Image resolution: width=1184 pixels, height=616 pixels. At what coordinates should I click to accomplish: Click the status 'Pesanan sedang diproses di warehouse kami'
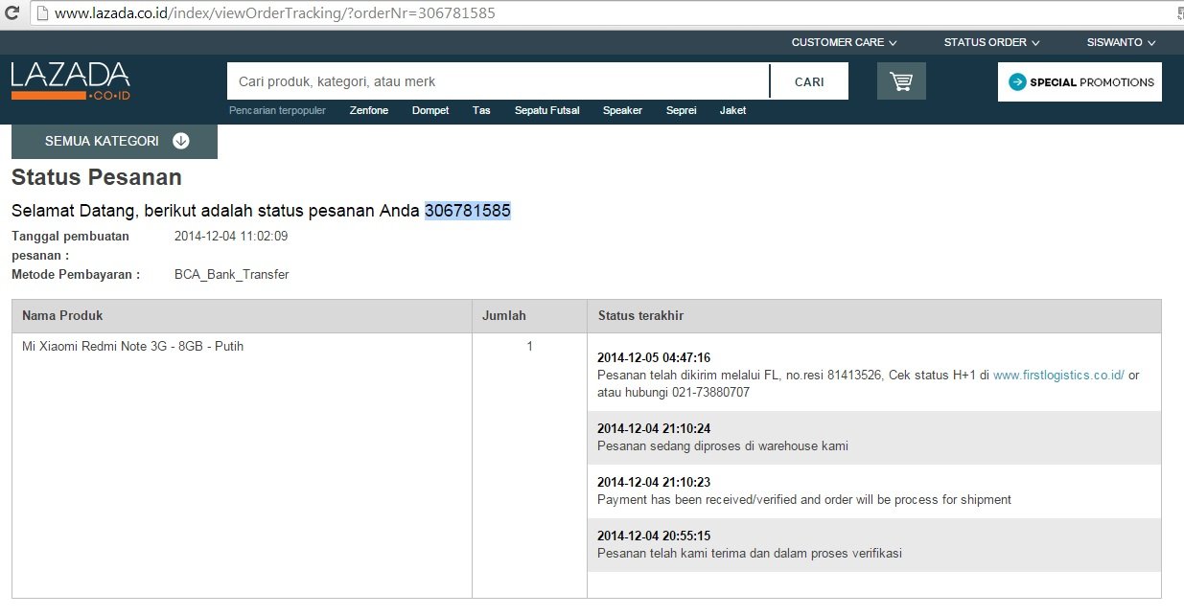pos(723,446)
